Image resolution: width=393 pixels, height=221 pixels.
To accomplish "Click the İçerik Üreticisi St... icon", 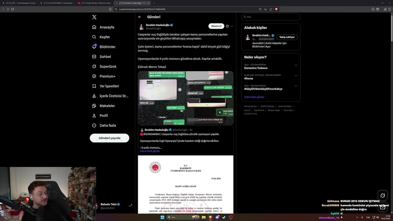I will [94, 96].
